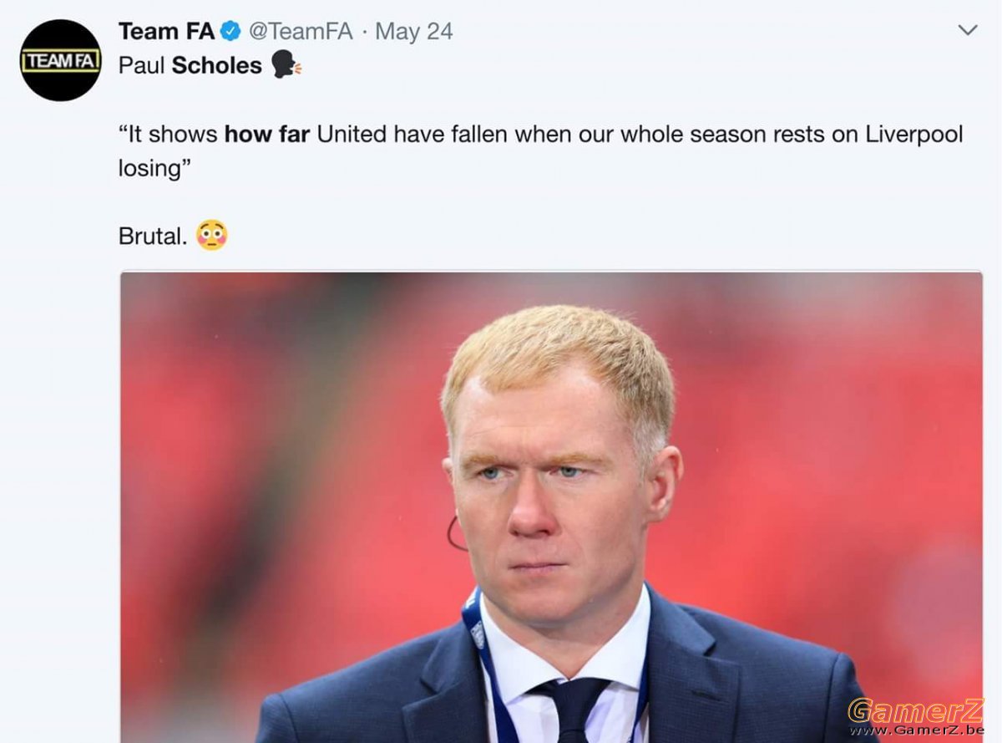Click the 'Paul Scholes' name text
The width and height of the screenshot is (1002, 743).
[x=190, y=64]
